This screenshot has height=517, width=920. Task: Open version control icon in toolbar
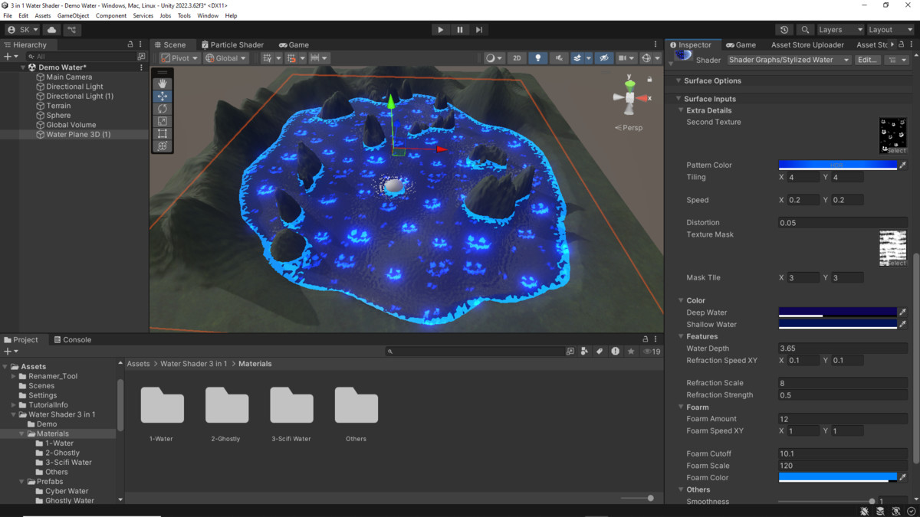tap(72, 30)
